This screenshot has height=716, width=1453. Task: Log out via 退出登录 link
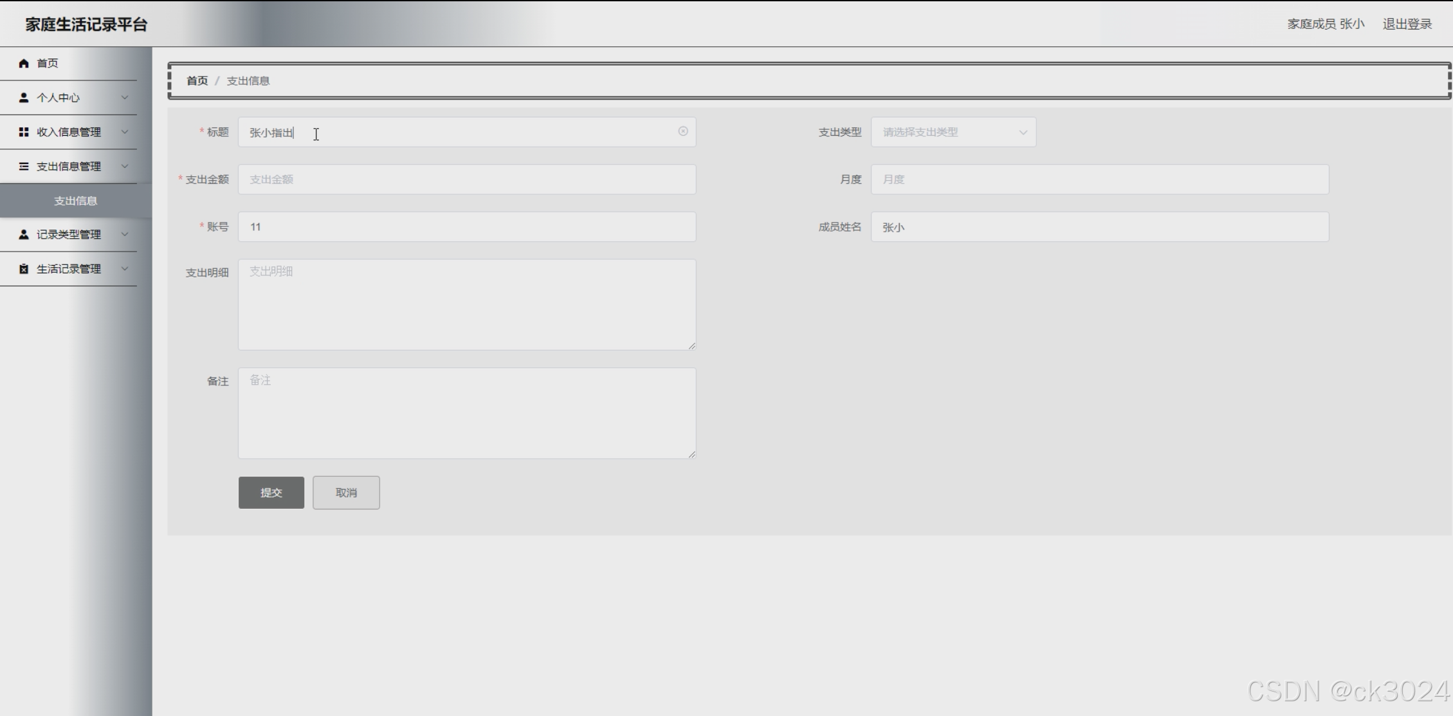(1407, 24)
